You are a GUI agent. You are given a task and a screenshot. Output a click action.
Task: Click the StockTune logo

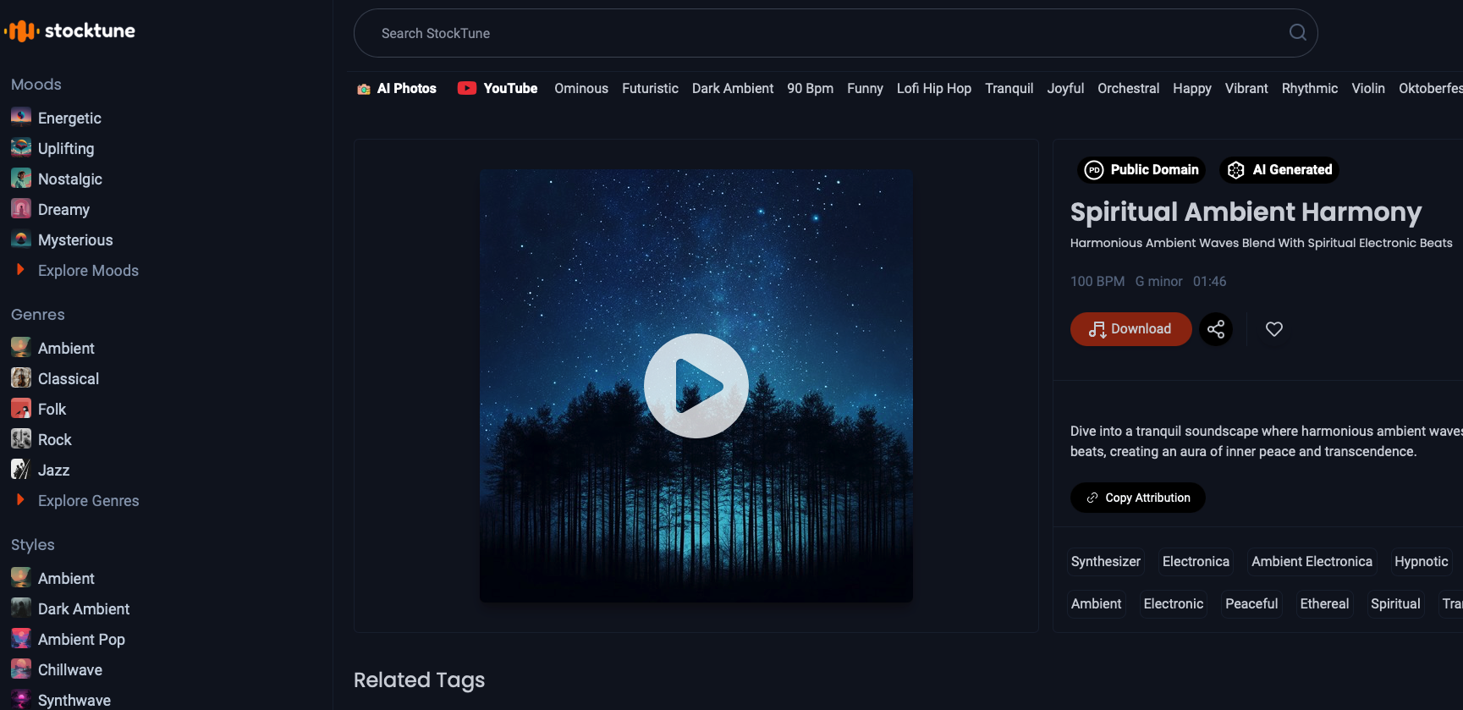69,31
